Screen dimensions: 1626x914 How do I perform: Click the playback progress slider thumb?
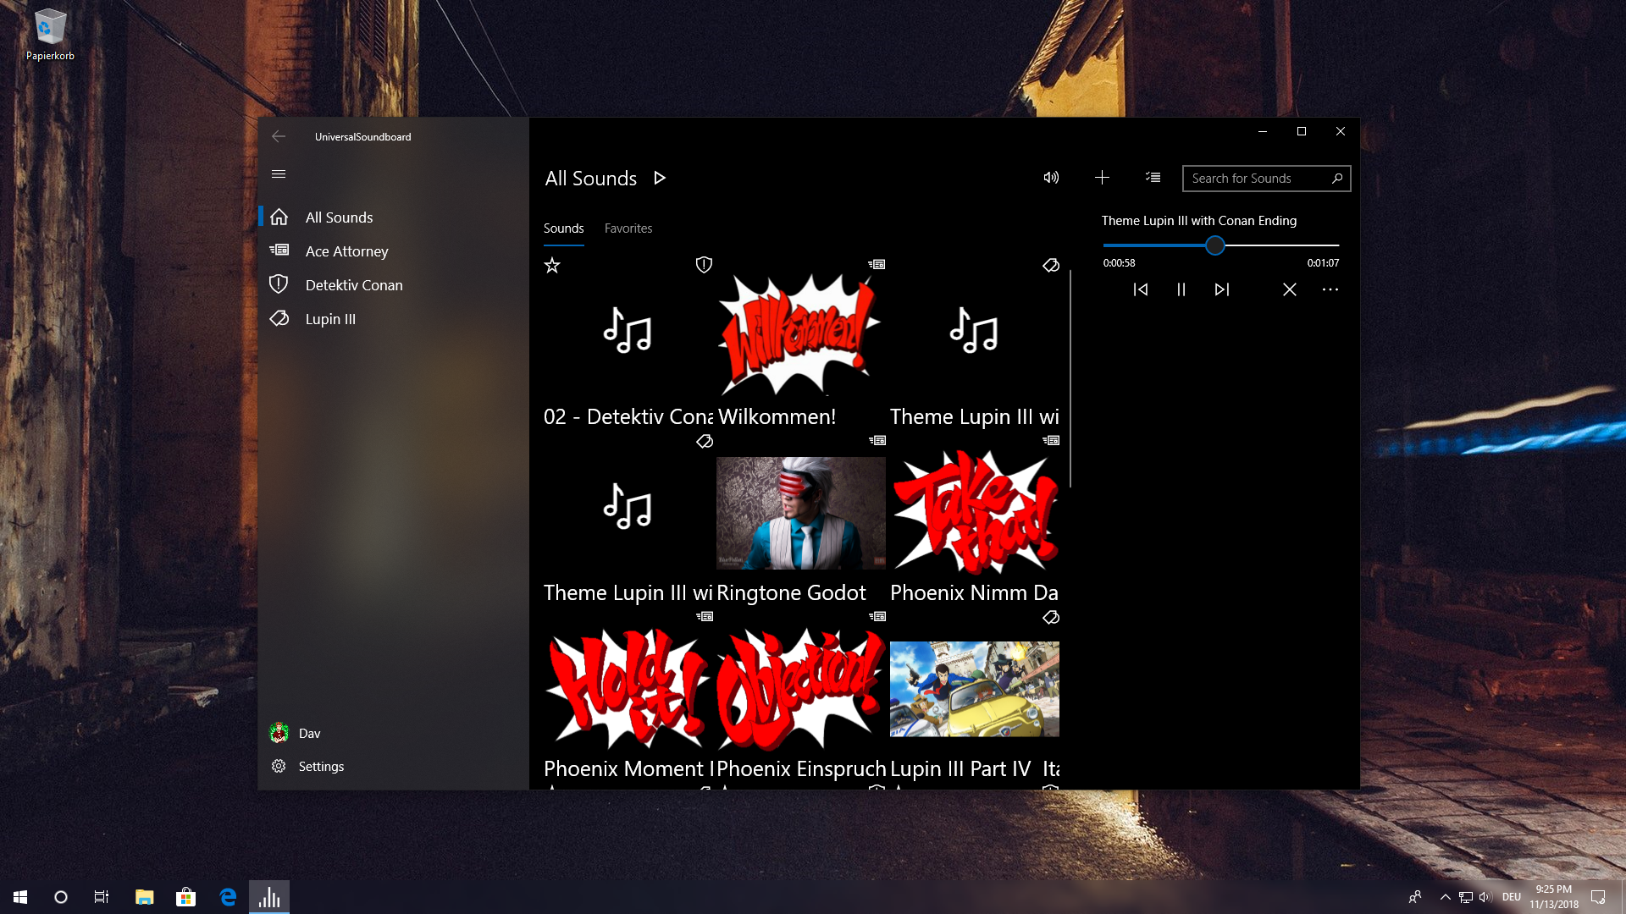coord(1215,245)
